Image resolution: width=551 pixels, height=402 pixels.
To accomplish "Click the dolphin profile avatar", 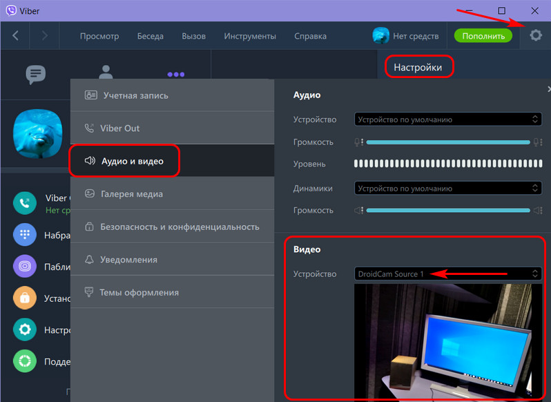I will [37, 133].
